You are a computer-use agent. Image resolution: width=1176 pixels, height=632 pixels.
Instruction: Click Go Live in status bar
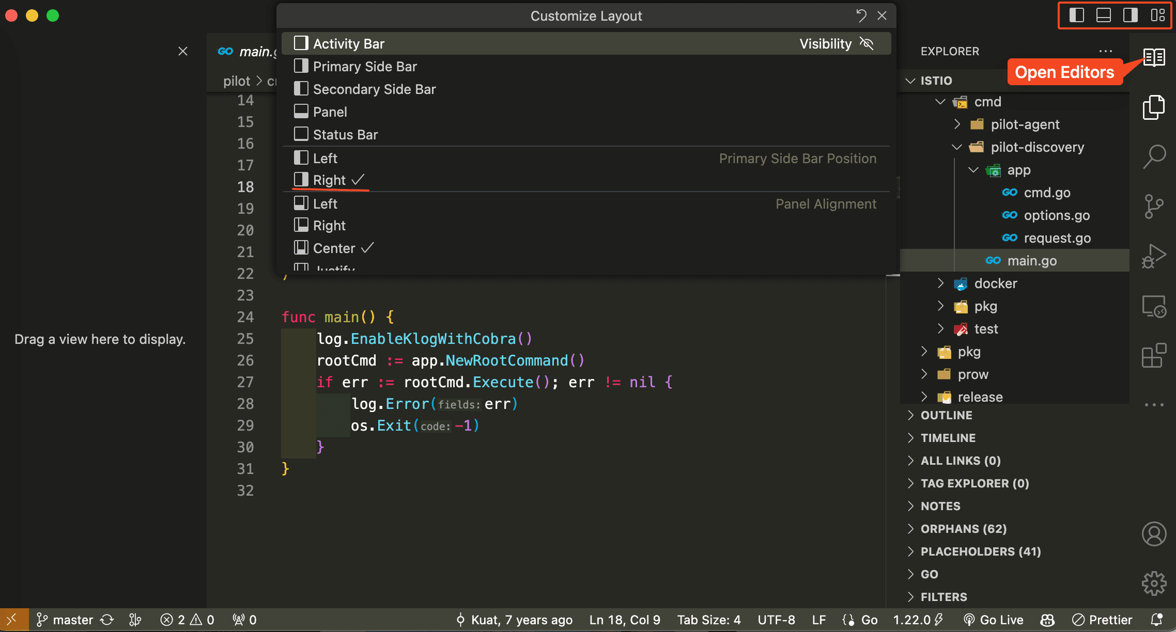993,620
